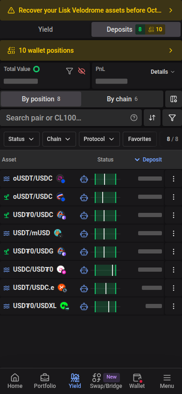Open Swap/Bridge from bottom navigation
The image size is (182, 394).
coord(106,381)
